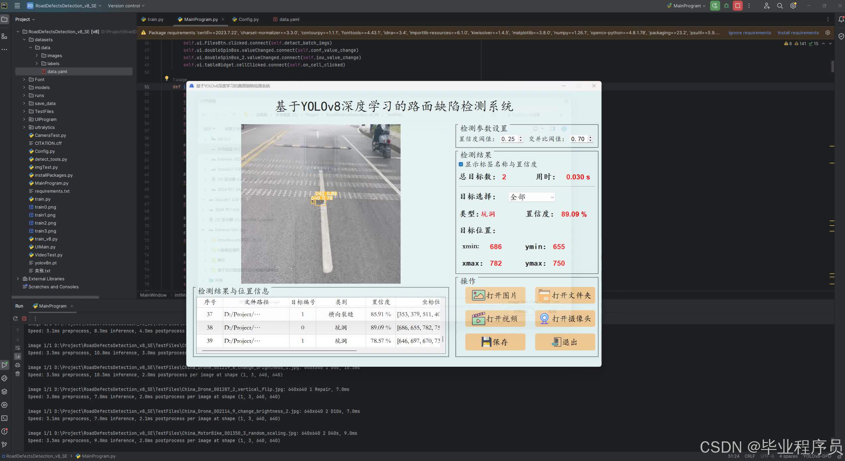This screenshot has height=461, width=845.
Task: Open IDE settings gear icon
Action: tap(793, 6)
